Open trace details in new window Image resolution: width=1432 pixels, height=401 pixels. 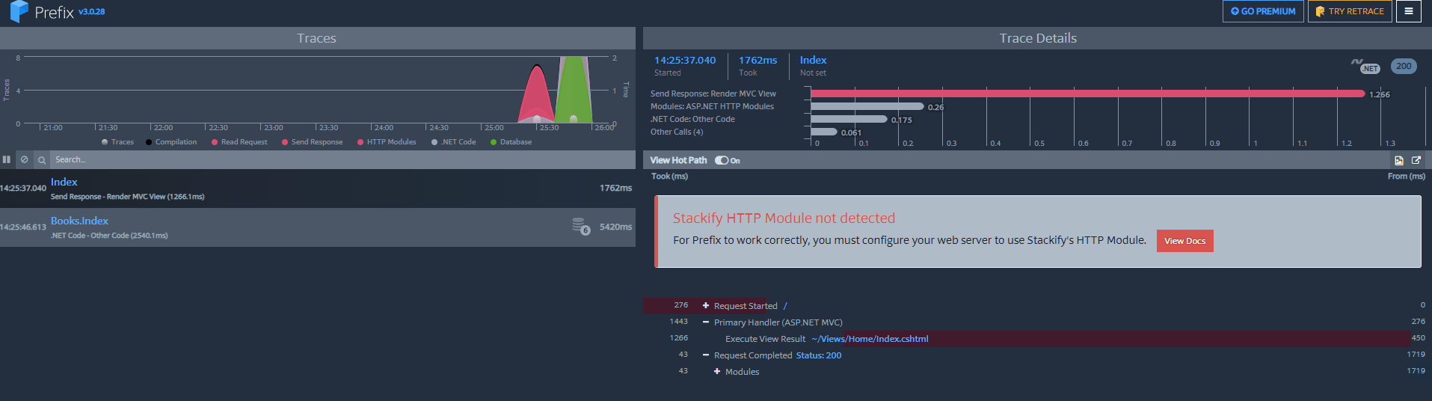[1416, 160]
